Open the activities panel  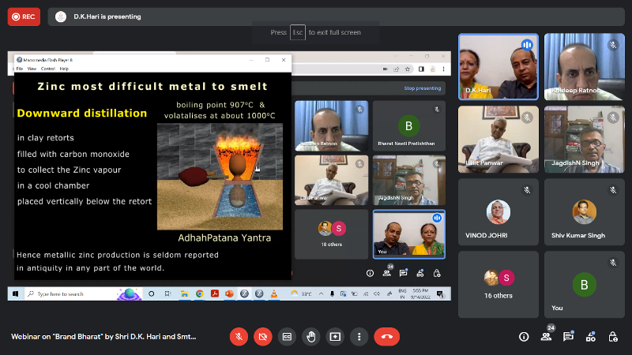coord(590,336)
